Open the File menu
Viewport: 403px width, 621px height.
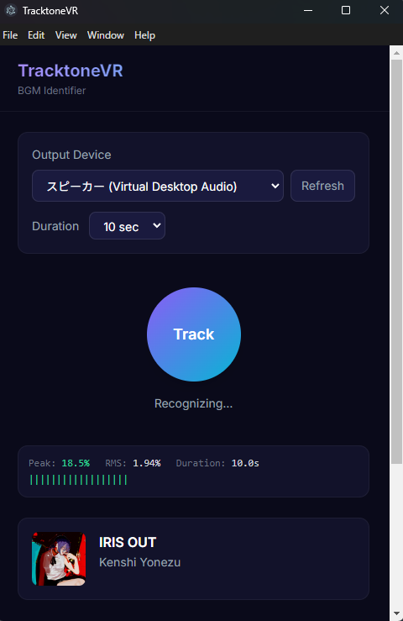pos(10,35)
